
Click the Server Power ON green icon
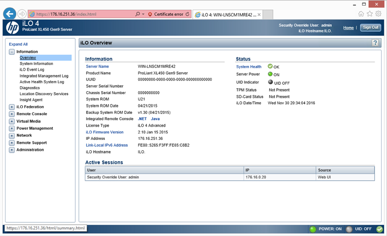coord(270,74)
